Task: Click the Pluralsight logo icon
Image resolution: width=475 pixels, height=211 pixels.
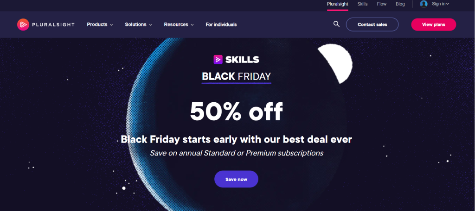Action: tap(23, 25)
